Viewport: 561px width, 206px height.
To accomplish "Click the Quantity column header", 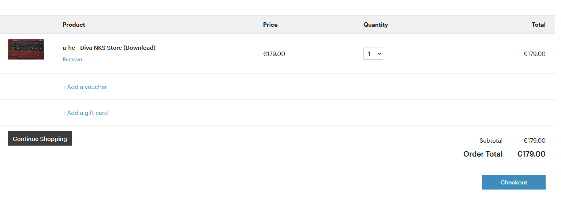I will tap(375, 25).
